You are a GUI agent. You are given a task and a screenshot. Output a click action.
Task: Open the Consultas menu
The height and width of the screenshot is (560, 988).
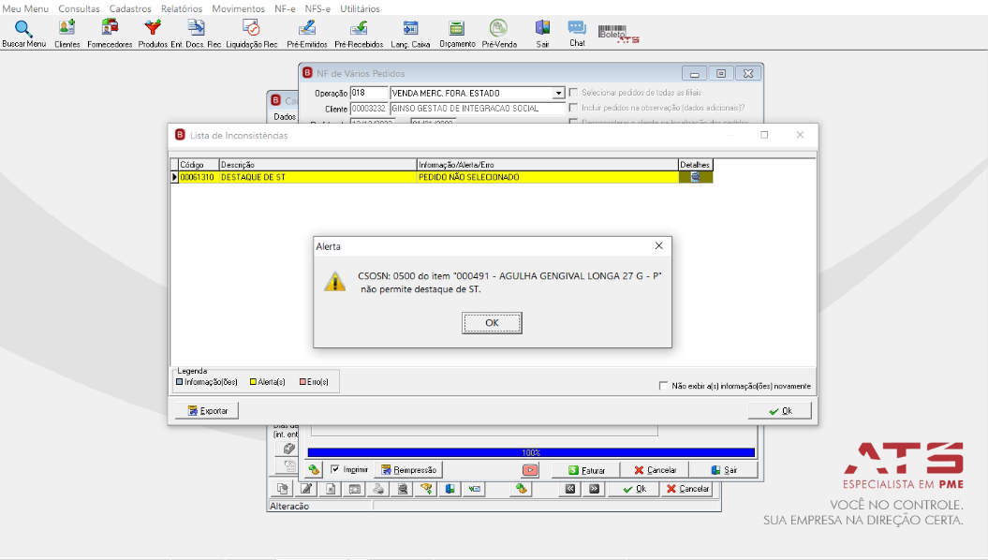[x=79, y=8]
